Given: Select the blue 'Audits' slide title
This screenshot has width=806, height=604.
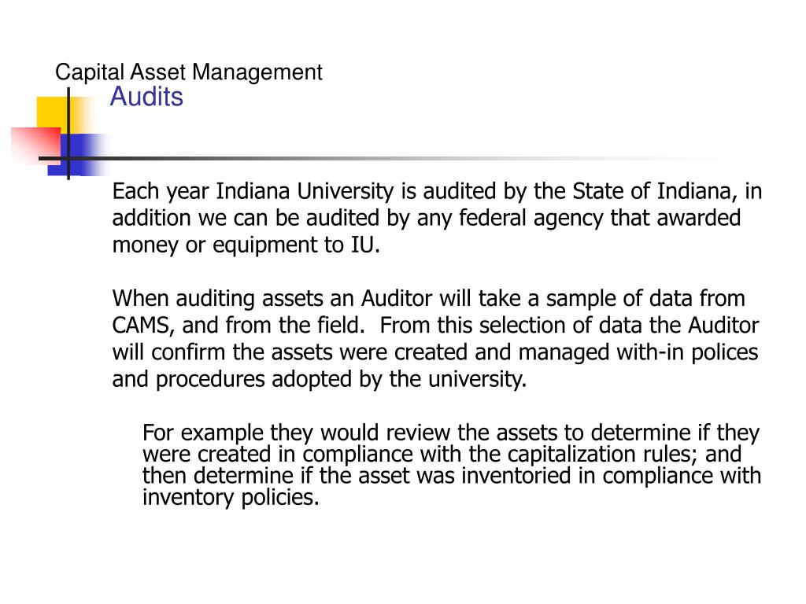Looking at the screenshot, I should pos(146,97).
